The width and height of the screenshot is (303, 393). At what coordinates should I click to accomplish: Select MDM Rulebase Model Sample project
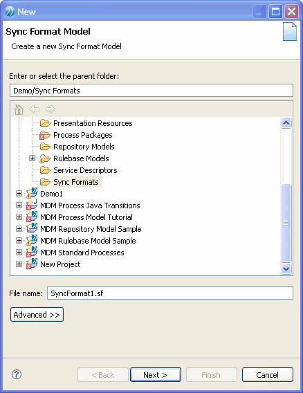88,241
